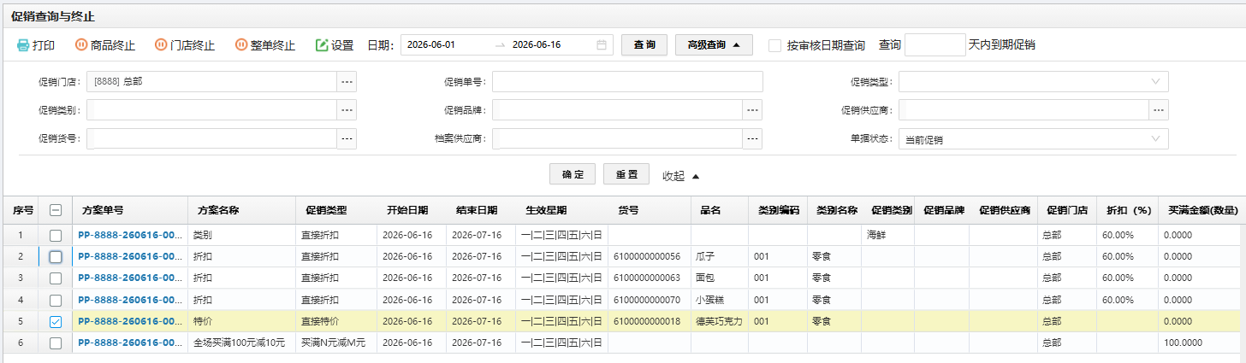Open 设置 via edit icon

click(322, 45)
